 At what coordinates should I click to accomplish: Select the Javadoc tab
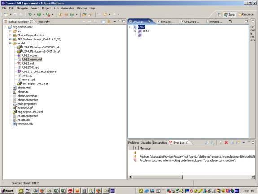point(146,143)
